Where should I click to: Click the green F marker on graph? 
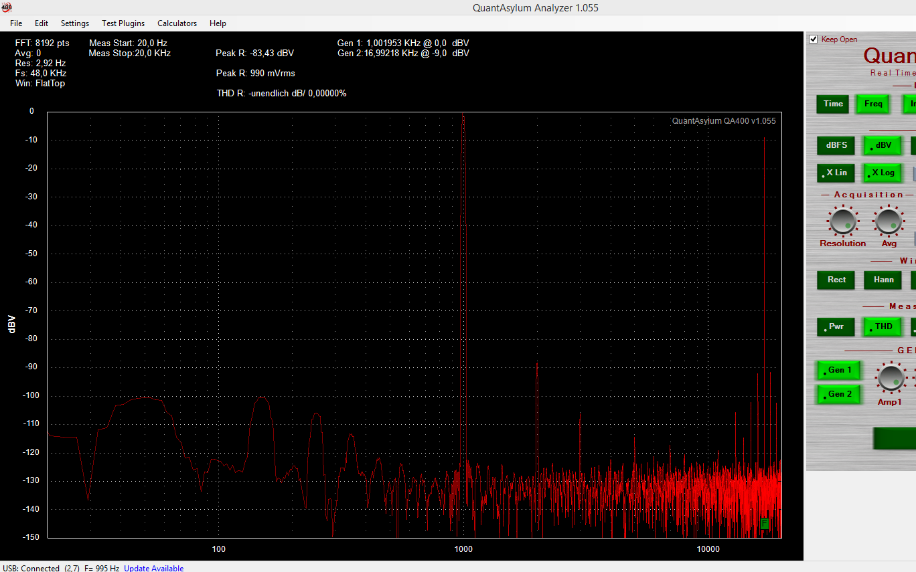click(x=765, y=524)
